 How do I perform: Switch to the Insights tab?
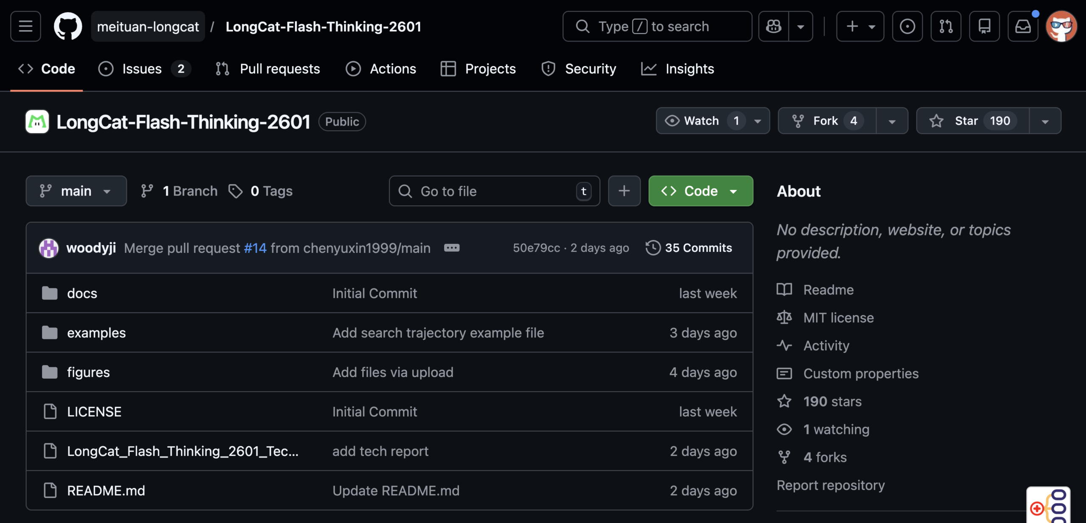[689, 69]
